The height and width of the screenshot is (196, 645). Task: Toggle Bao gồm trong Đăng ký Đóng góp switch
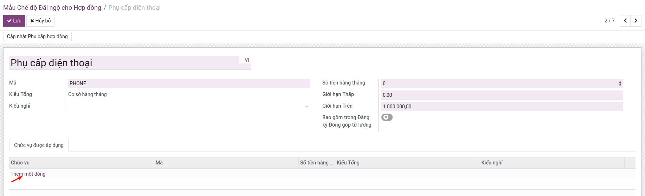coord(387,117)
